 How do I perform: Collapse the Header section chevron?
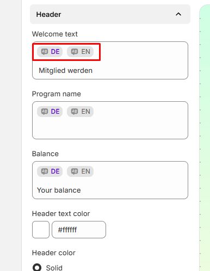178,14
